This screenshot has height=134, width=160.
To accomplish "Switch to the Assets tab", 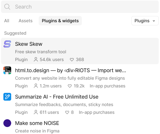I will (25, 21).
